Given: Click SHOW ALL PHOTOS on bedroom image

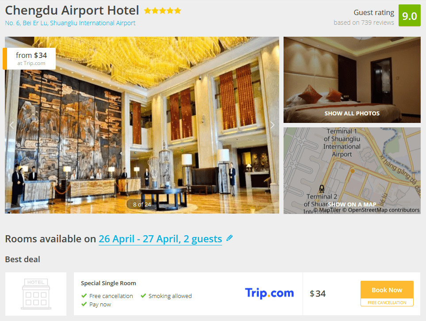Looking at the screenshot, I should 352,113.
